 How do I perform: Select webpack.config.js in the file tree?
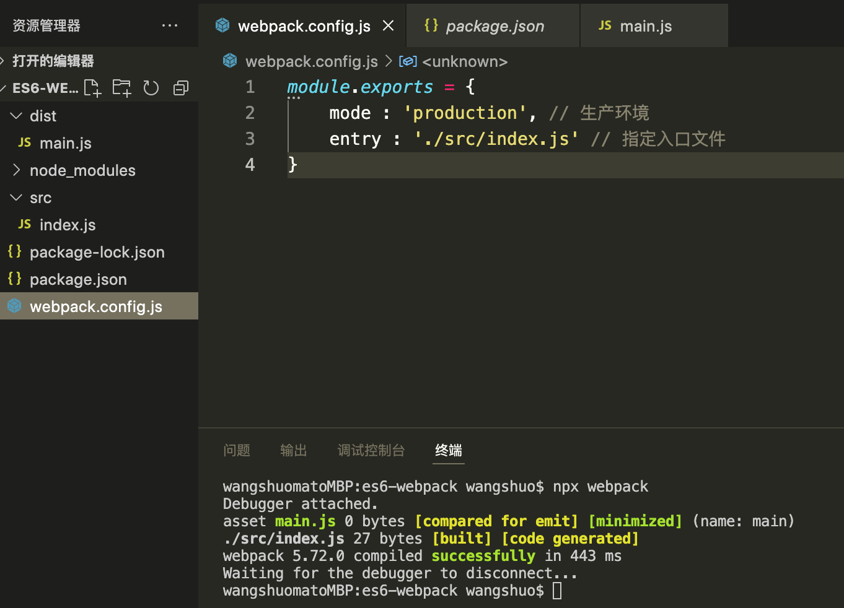[99, 306]
